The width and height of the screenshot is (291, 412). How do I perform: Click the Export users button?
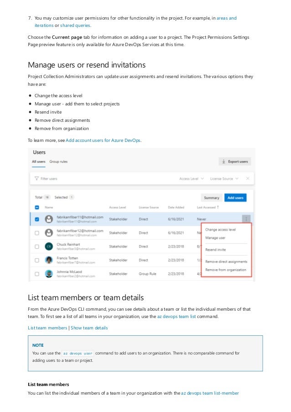pyautogui.click(x=235, y=162)
